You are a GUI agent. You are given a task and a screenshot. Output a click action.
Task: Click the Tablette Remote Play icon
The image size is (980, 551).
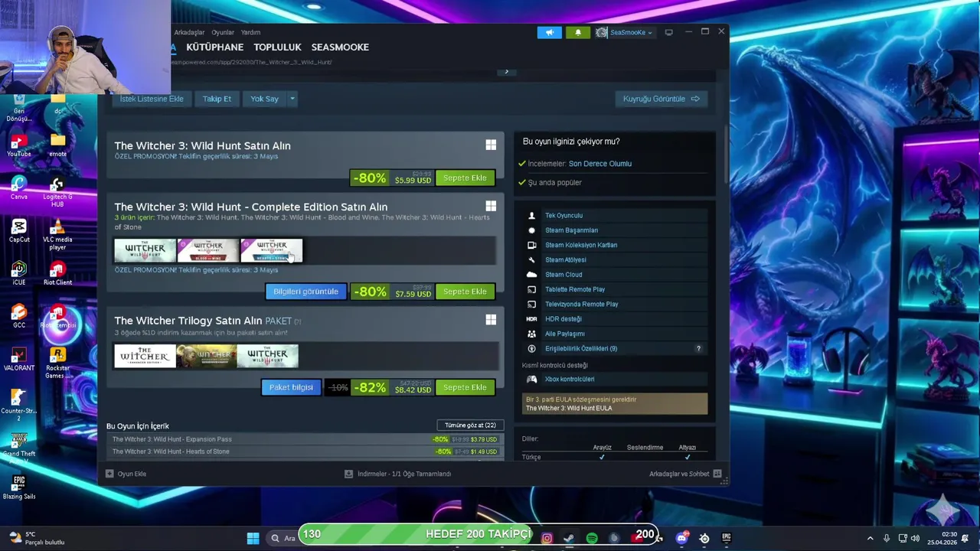[x=531, y=289]
